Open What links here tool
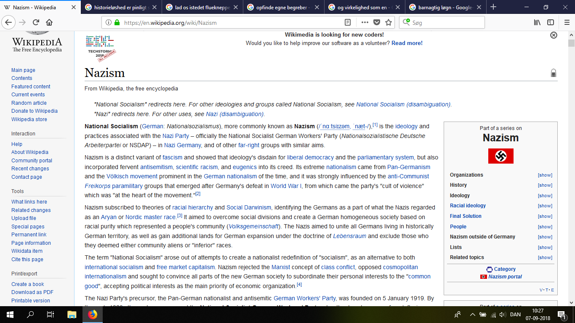This screenshot has height=323, width=575. 29,202
